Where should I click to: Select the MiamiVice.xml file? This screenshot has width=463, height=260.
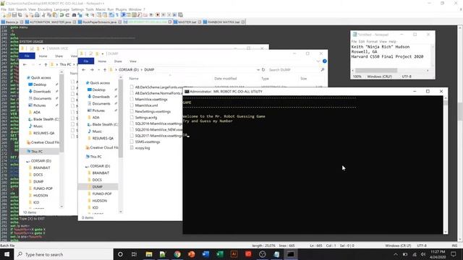146,105
